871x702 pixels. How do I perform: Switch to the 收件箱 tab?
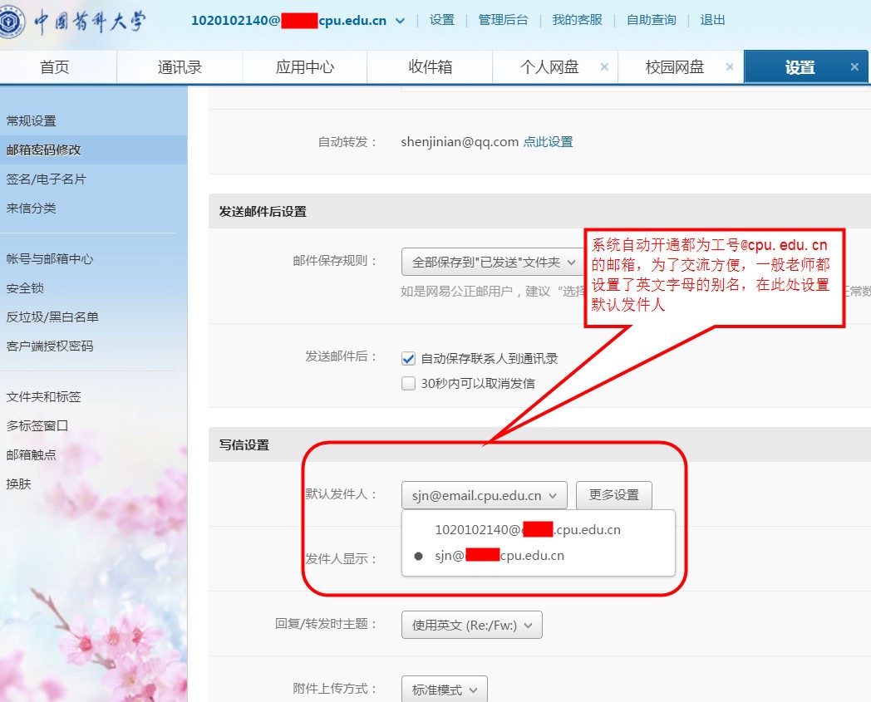tap(430, 67)
